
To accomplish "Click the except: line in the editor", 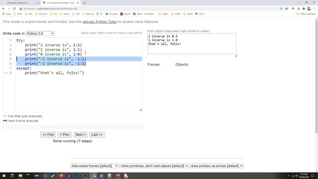I will [24, 68].
